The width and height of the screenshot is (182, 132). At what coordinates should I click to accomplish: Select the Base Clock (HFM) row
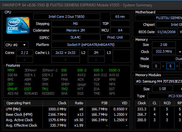pos(67,114)
